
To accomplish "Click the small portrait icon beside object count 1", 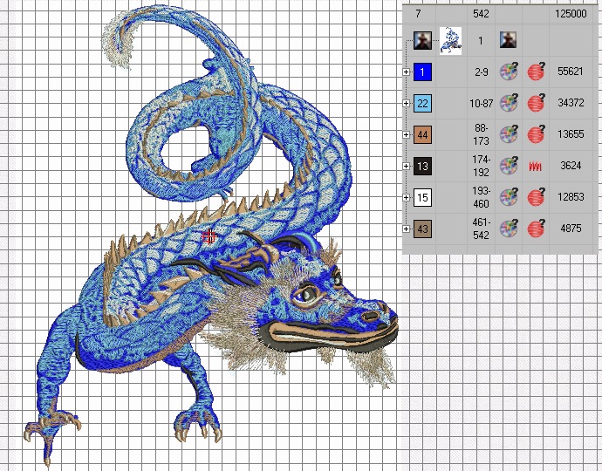I will point(508,40).
